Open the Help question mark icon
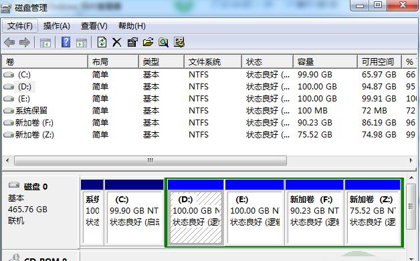Viewport: 420px width, 261px height. point(66,42)
